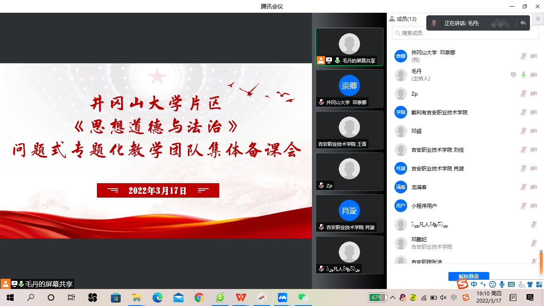This screenshot has width=544, height=306.
Task: Select member 戴利有吉安职业技术学院 in list
Action: tap(439, 112)
